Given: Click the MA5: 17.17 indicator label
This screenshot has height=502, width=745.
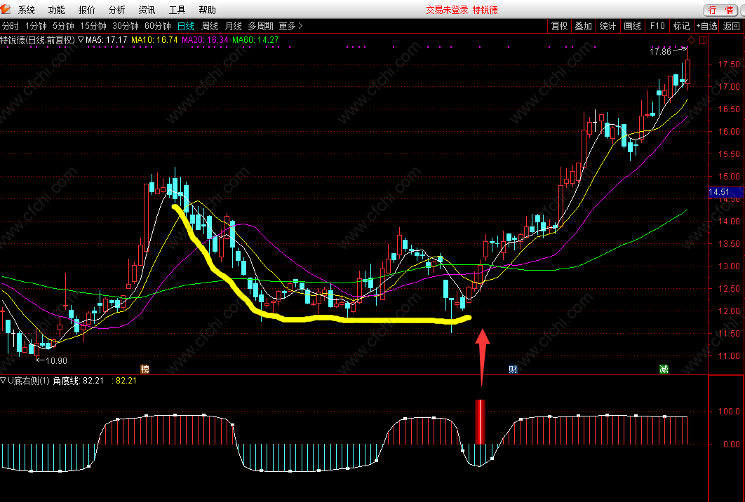Looking at the screenshot, I should point(107,40).
